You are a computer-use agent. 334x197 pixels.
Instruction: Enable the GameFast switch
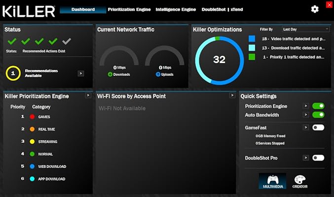318,128
